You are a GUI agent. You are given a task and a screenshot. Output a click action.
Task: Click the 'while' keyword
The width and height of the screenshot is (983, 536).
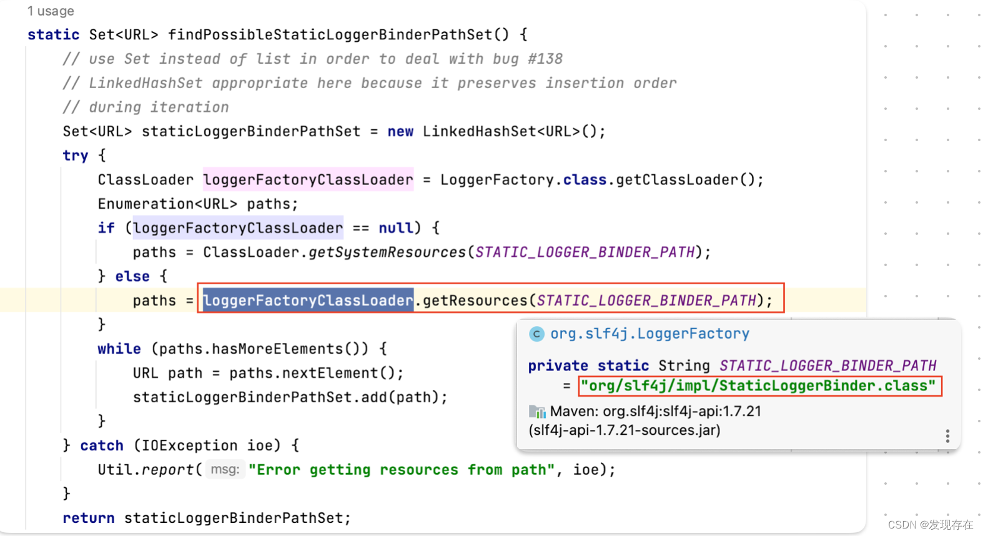pyautogui.click(x=119, y=349)
